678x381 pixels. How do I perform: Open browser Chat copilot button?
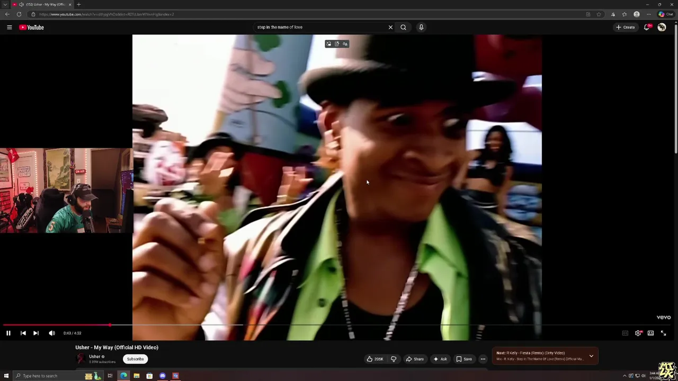click(x=666, y=14)
